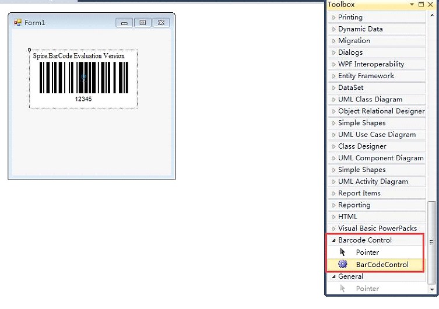
Task: Maximize the Form1 window
Action: pyautogui.click(x=143, y=23)
